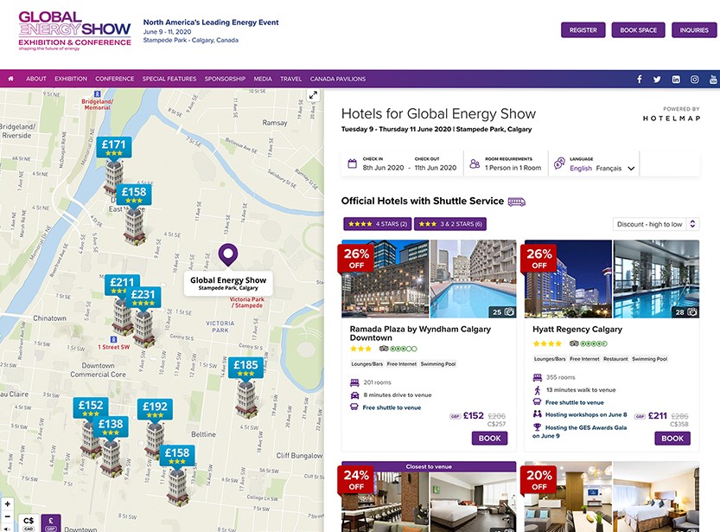Open the MEDIA menu
The image size is (720, 532).
[263, 79]
